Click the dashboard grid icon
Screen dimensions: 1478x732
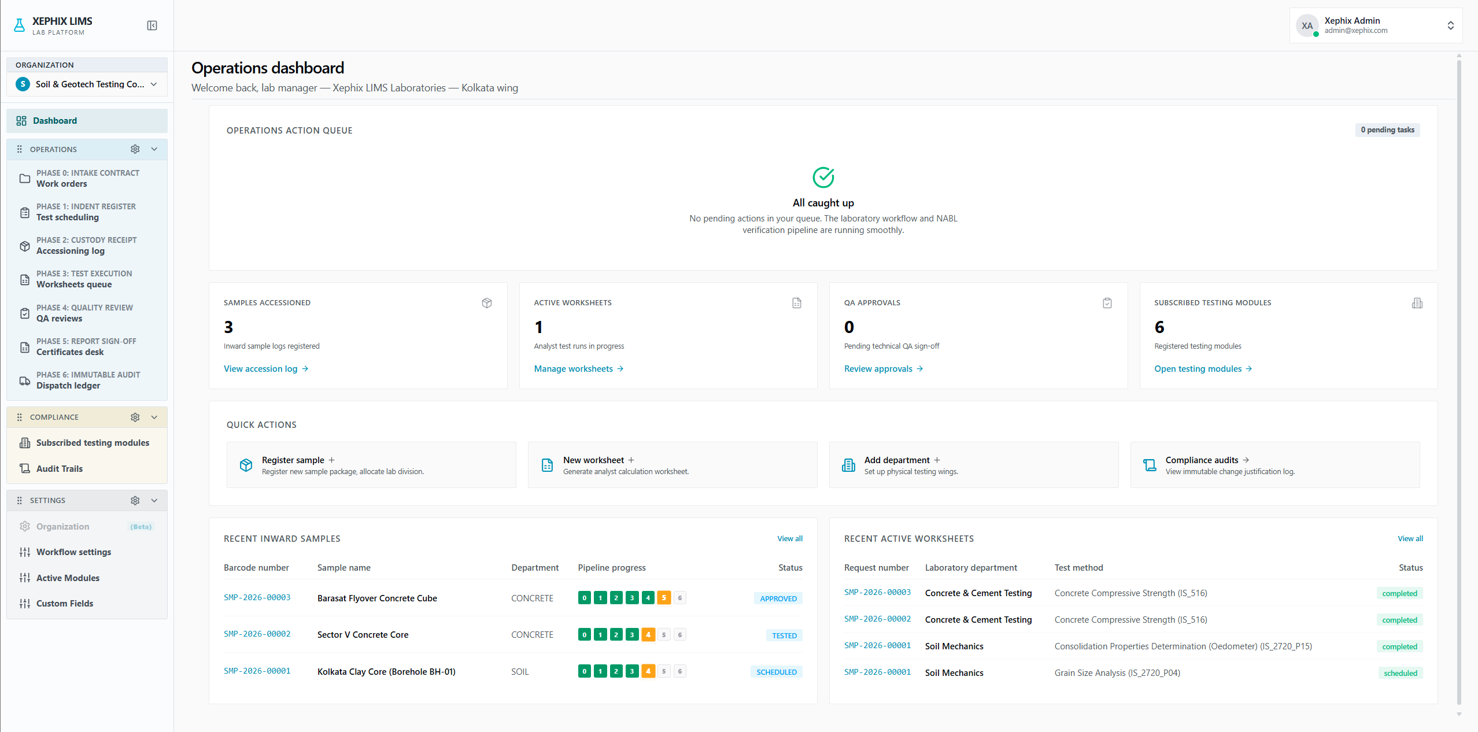(21, 121)
